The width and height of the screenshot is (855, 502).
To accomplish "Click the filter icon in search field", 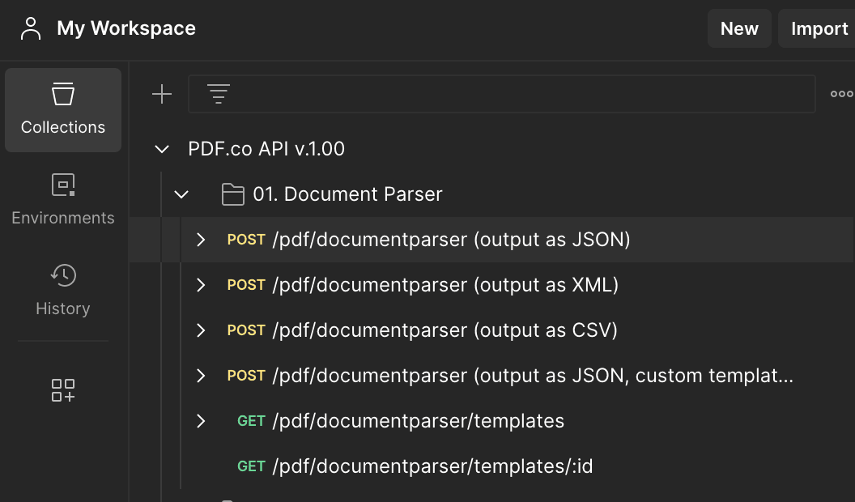I will click(x=218, y=95).
